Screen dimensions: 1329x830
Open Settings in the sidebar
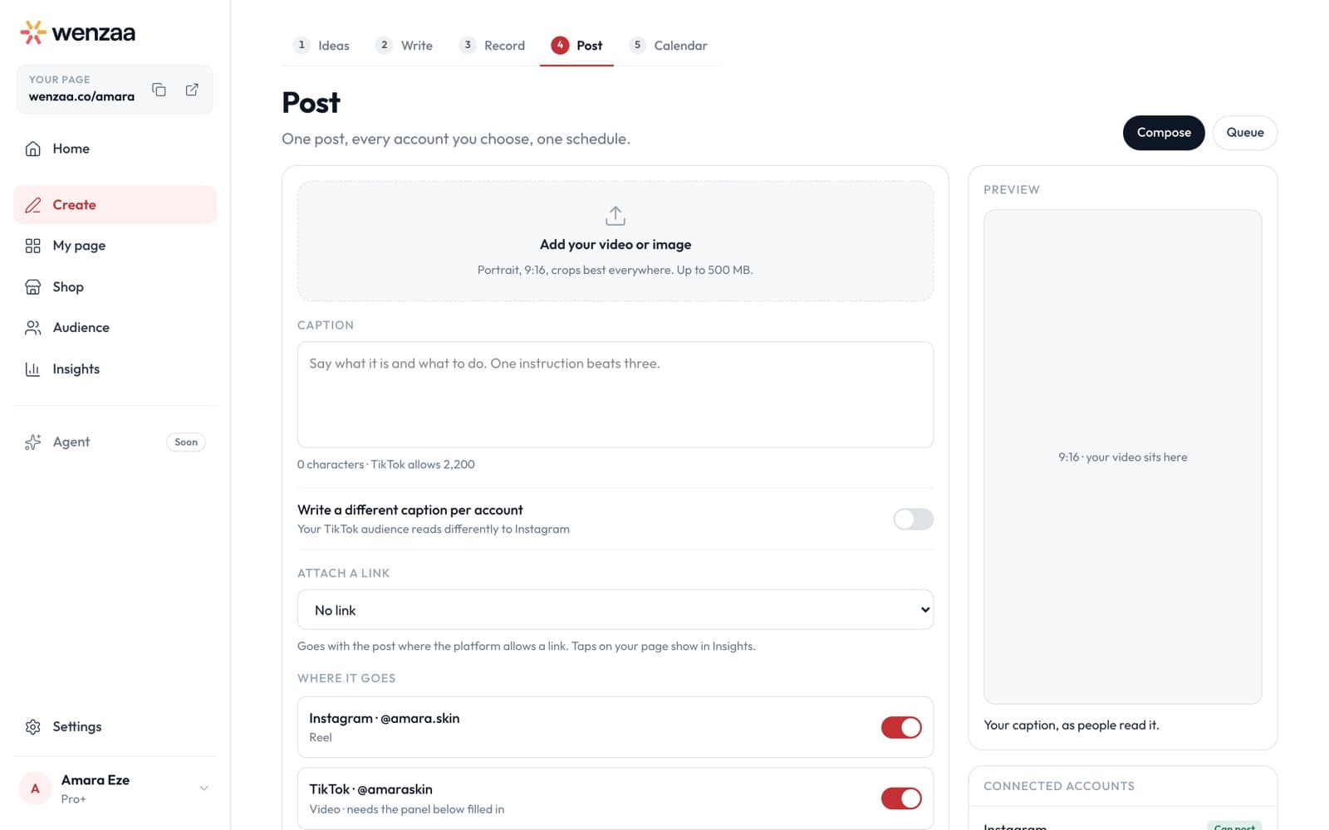(x=115, y=727)
